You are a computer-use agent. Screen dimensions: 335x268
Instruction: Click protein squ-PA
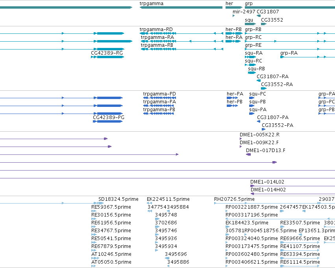point(258,110)
